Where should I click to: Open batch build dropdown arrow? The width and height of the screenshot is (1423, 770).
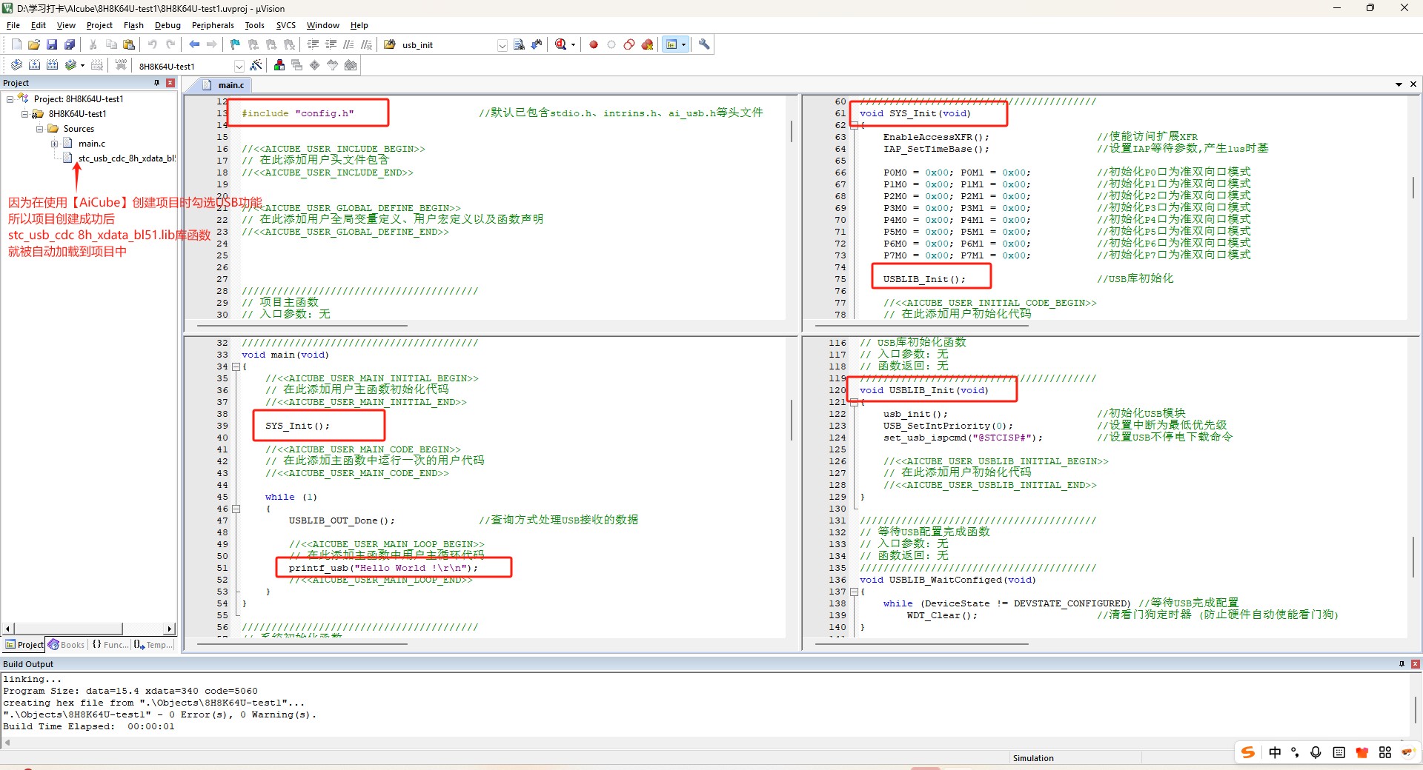(82, 66)
